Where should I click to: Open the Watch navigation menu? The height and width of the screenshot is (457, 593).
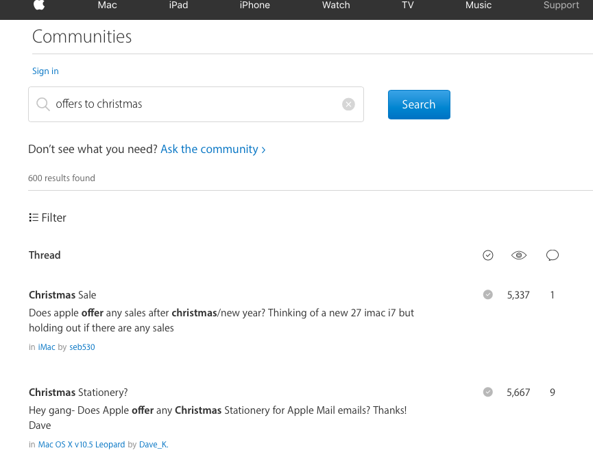pyautogui.click(x=336, y=5)
